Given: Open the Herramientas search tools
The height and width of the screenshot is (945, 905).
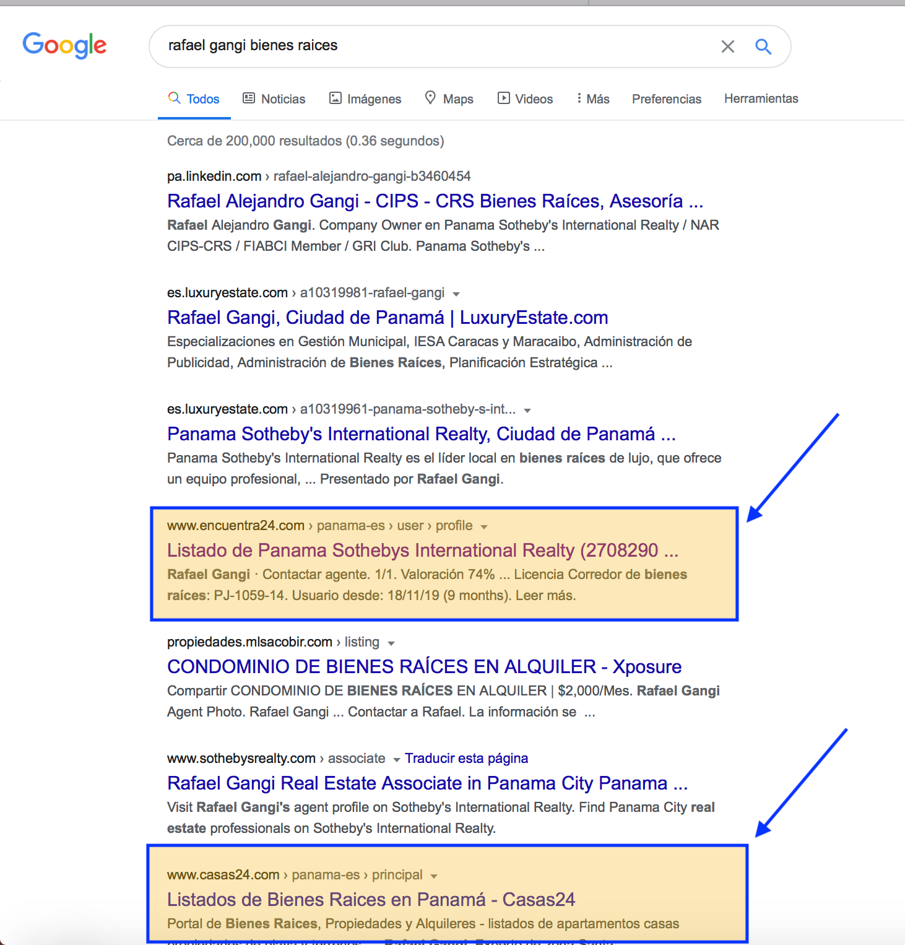Looking at the screenshot, I should pyautogui.click(x=761, y=98).
